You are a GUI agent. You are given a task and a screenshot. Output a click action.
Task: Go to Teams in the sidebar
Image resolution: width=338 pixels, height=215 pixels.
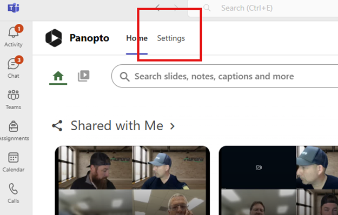(14, 95)
